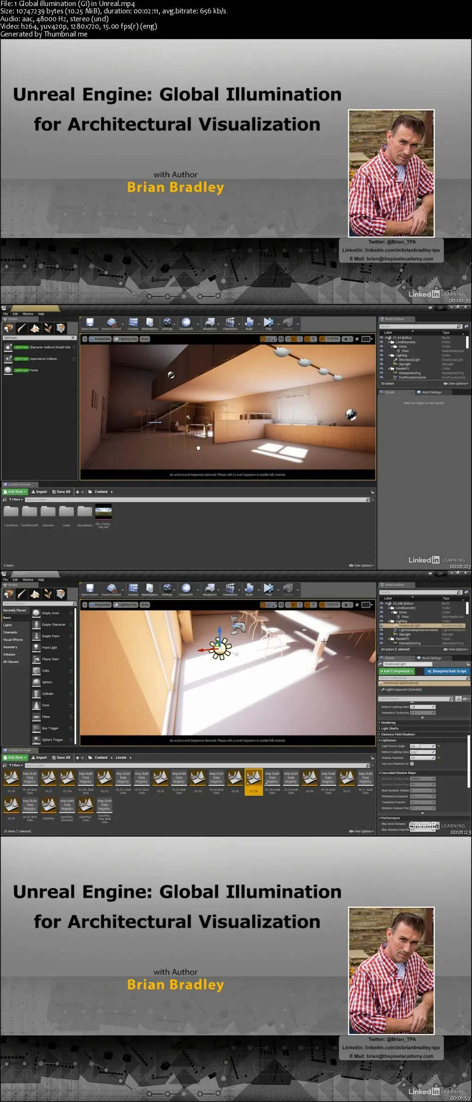The width and height of the screenshot is (472, 1102).
Task: Click Save All in the 00:01:23 Content Browser
Action: (61, 758)
